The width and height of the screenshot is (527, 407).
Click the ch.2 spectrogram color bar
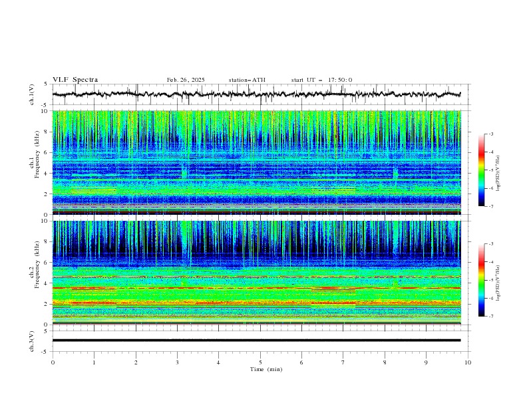click(481, 280)
